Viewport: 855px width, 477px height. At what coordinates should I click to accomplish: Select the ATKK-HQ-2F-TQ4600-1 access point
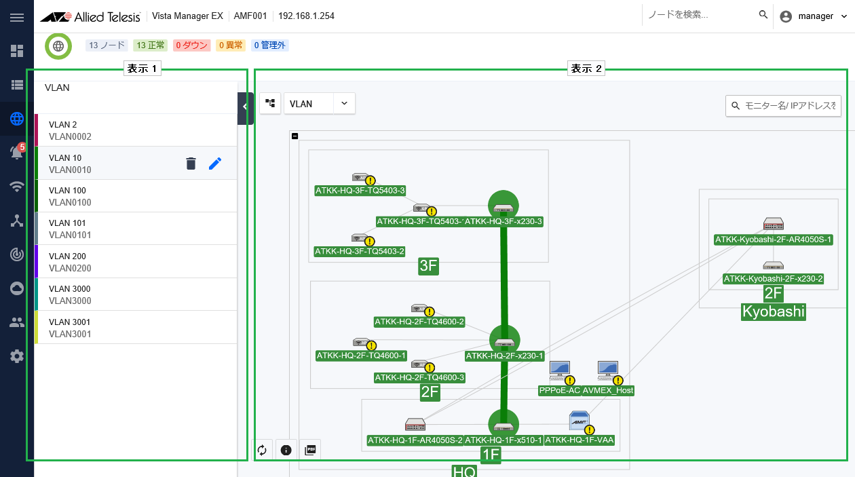[x=361, y=342]
